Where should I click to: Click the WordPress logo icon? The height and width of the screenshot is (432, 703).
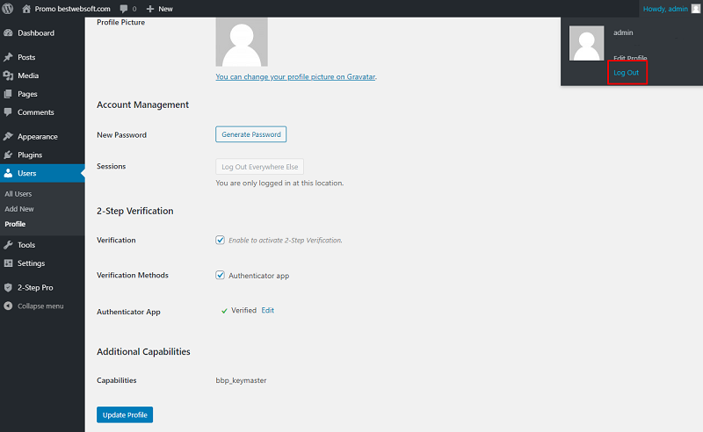click(8, 9)
